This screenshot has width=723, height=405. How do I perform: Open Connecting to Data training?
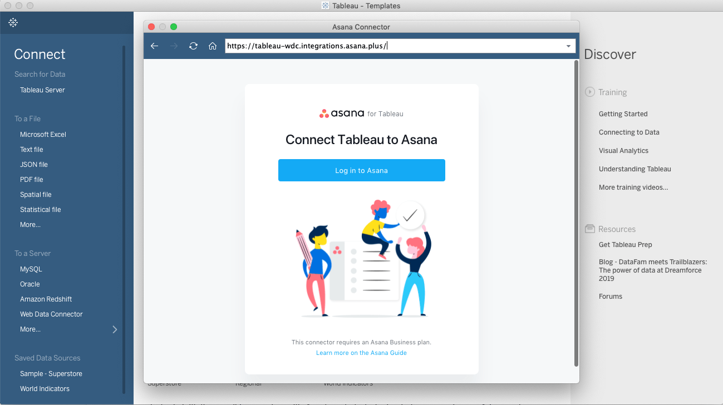click(x=629, y=132)
